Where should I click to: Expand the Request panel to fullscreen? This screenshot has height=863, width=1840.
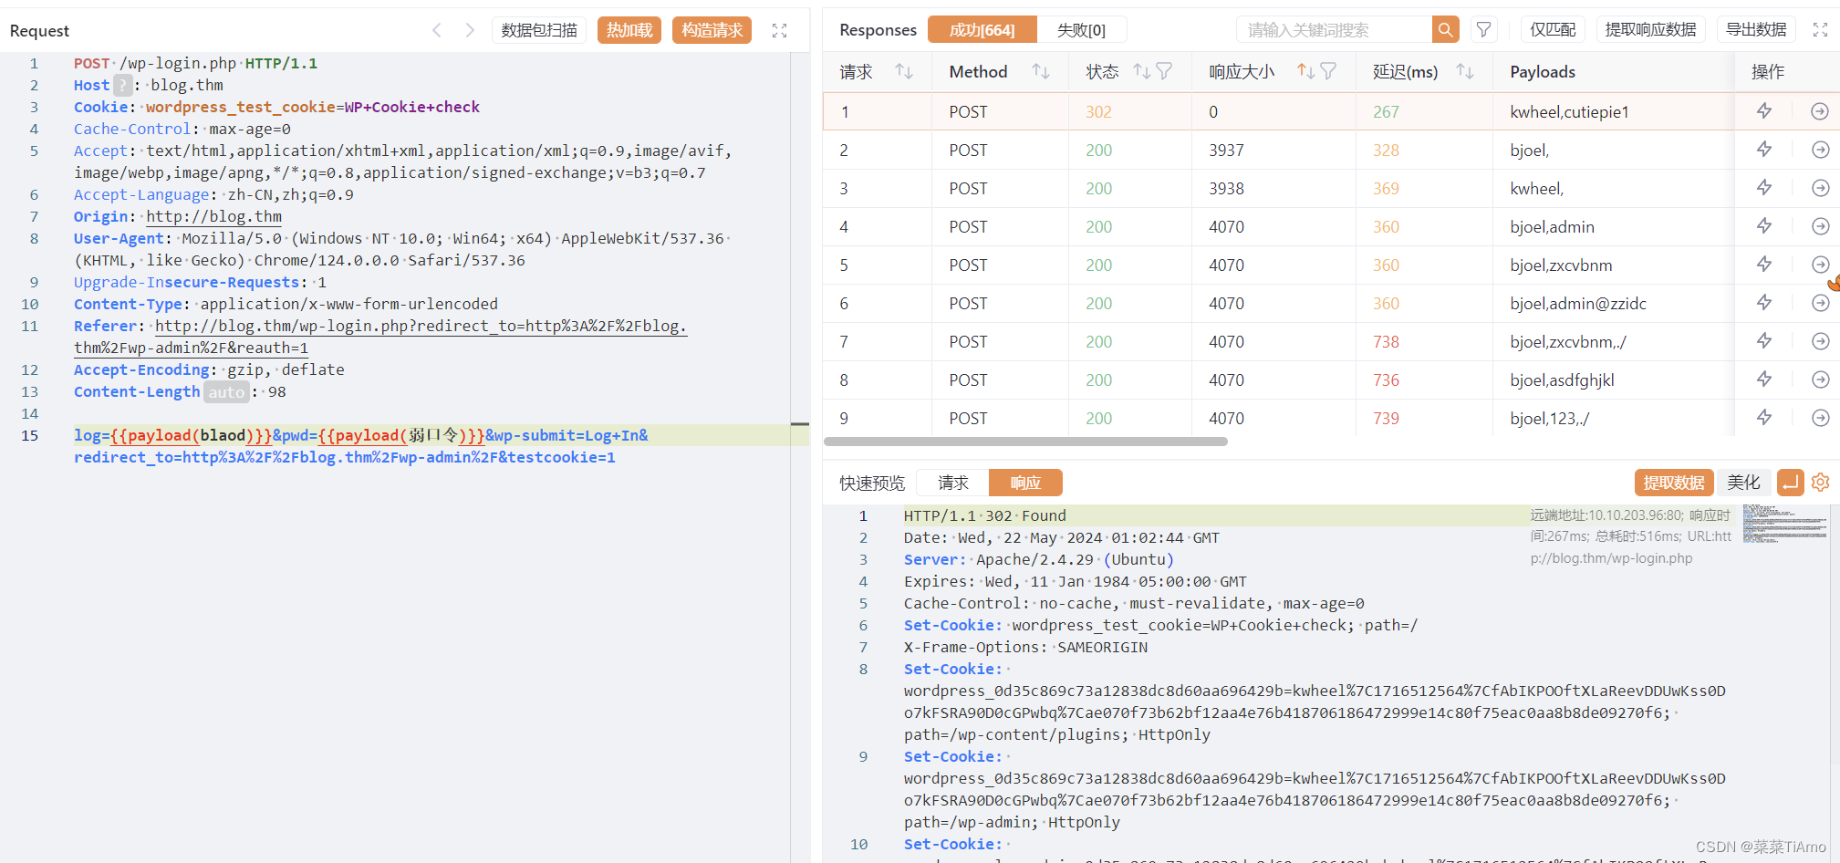tap(779, 30)
